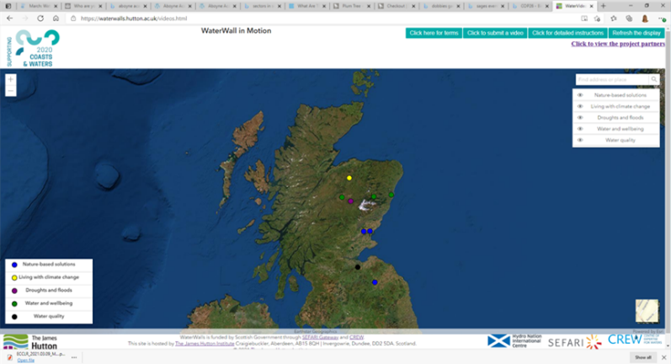Switch basemap using the thumbnail
This screenshot has width=671, height=364.
click(647, 311)
